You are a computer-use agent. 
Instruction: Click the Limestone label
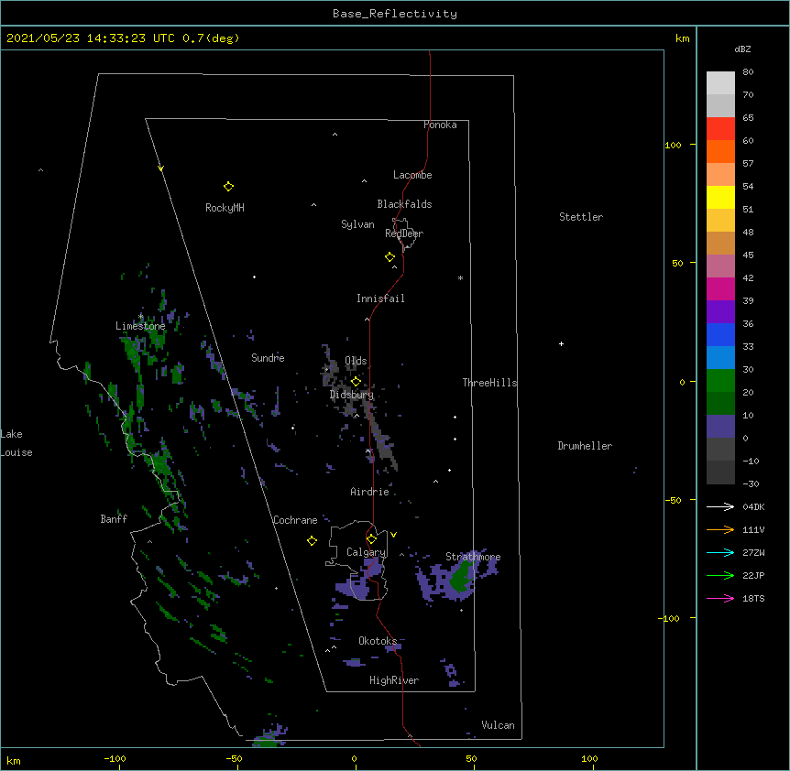[140, 326]
